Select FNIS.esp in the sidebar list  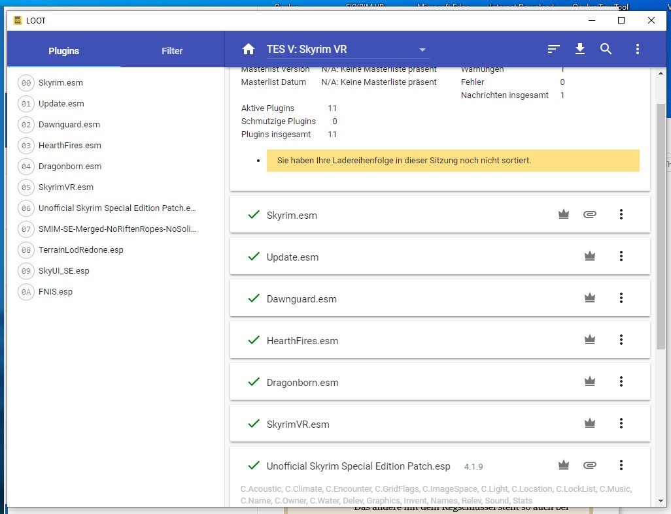(x=56, y=292)
